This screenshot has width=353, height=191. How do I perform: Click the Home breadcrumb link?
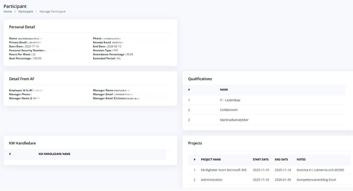click(8, 12)
